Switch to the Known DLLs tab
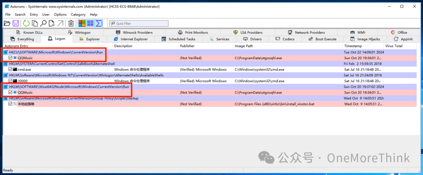The height and width of the screenshot is (175, 423). 30,32
